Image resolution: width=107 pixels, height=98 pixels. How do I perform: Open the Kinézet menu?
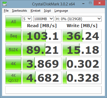[35, 11]
